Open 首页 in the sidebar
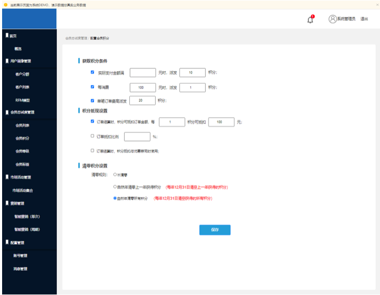 [x=13, y=36]
